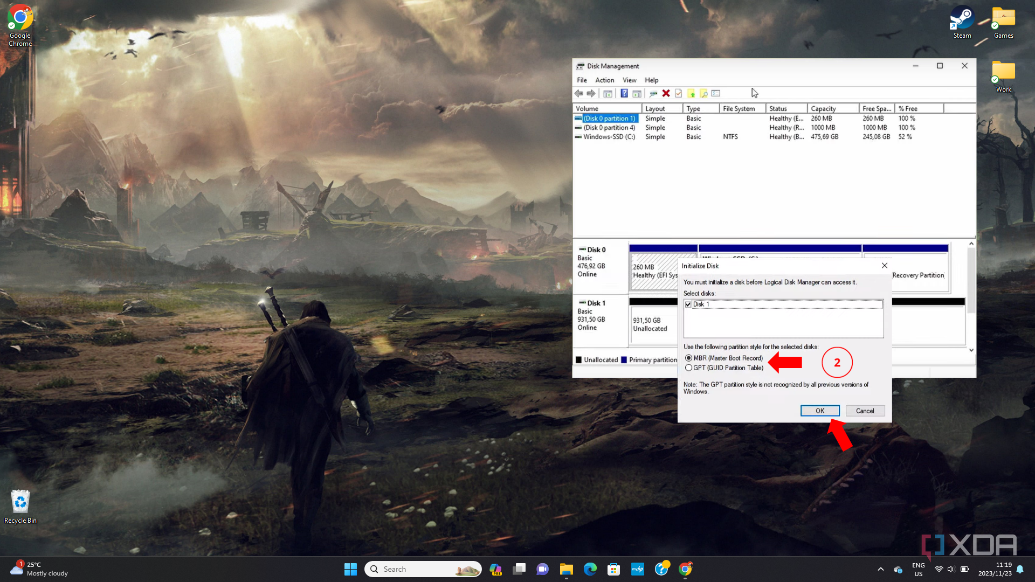Open Help via blue question-mark toolbar icon
Screen dimensions: 1035x582
(624, 94)
